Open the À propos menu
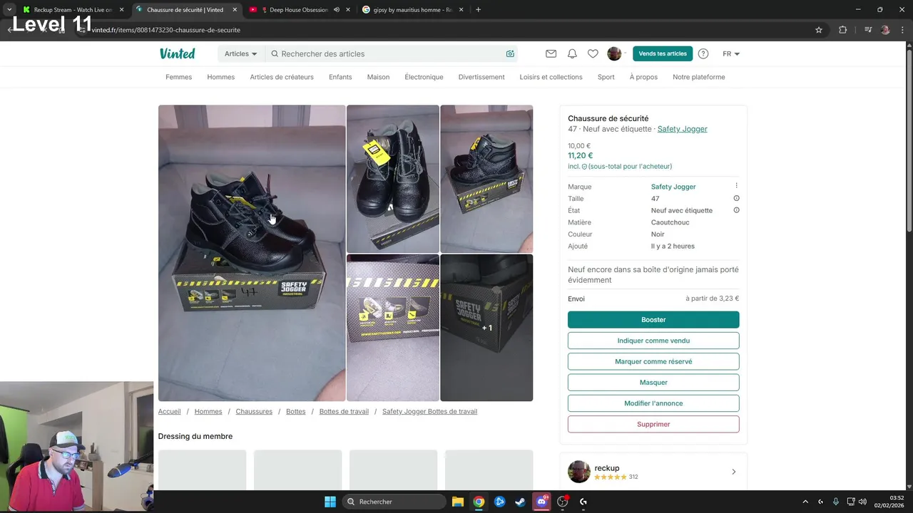 (x=643, y=77)
